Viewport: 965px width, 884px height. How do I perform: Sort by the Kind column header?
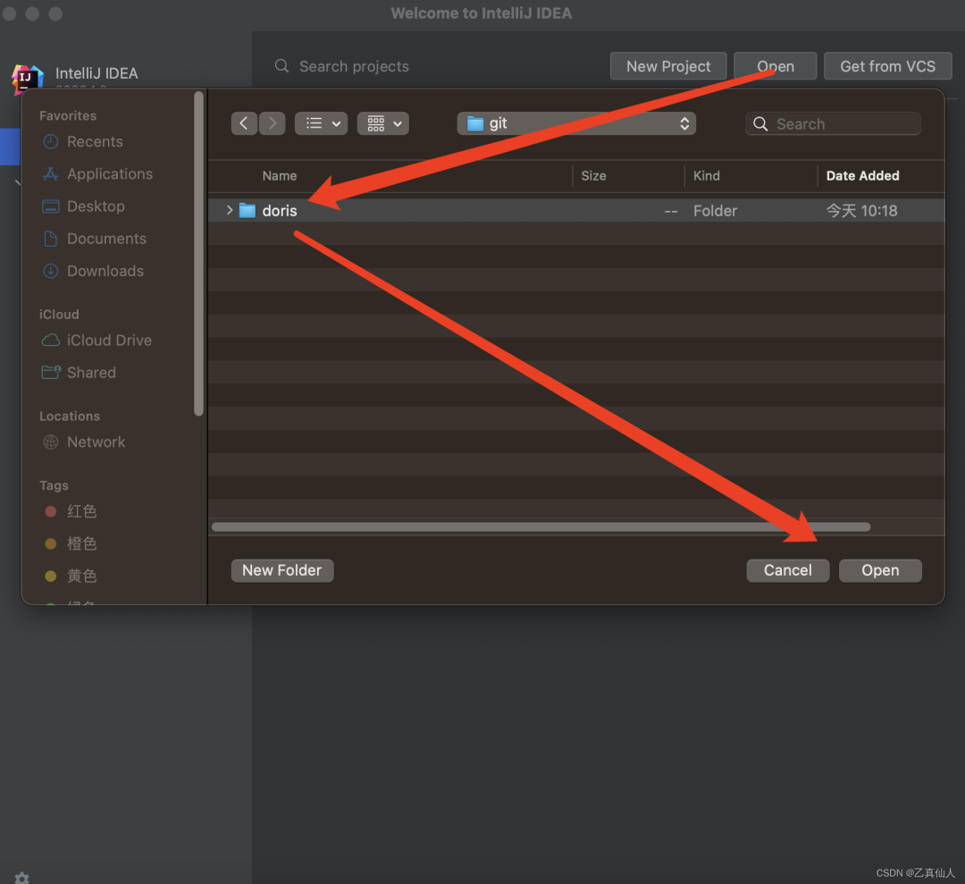pos(707,176)
